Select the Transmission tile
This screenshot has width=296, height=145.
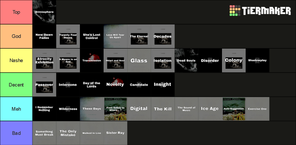[x=92, y=61]
